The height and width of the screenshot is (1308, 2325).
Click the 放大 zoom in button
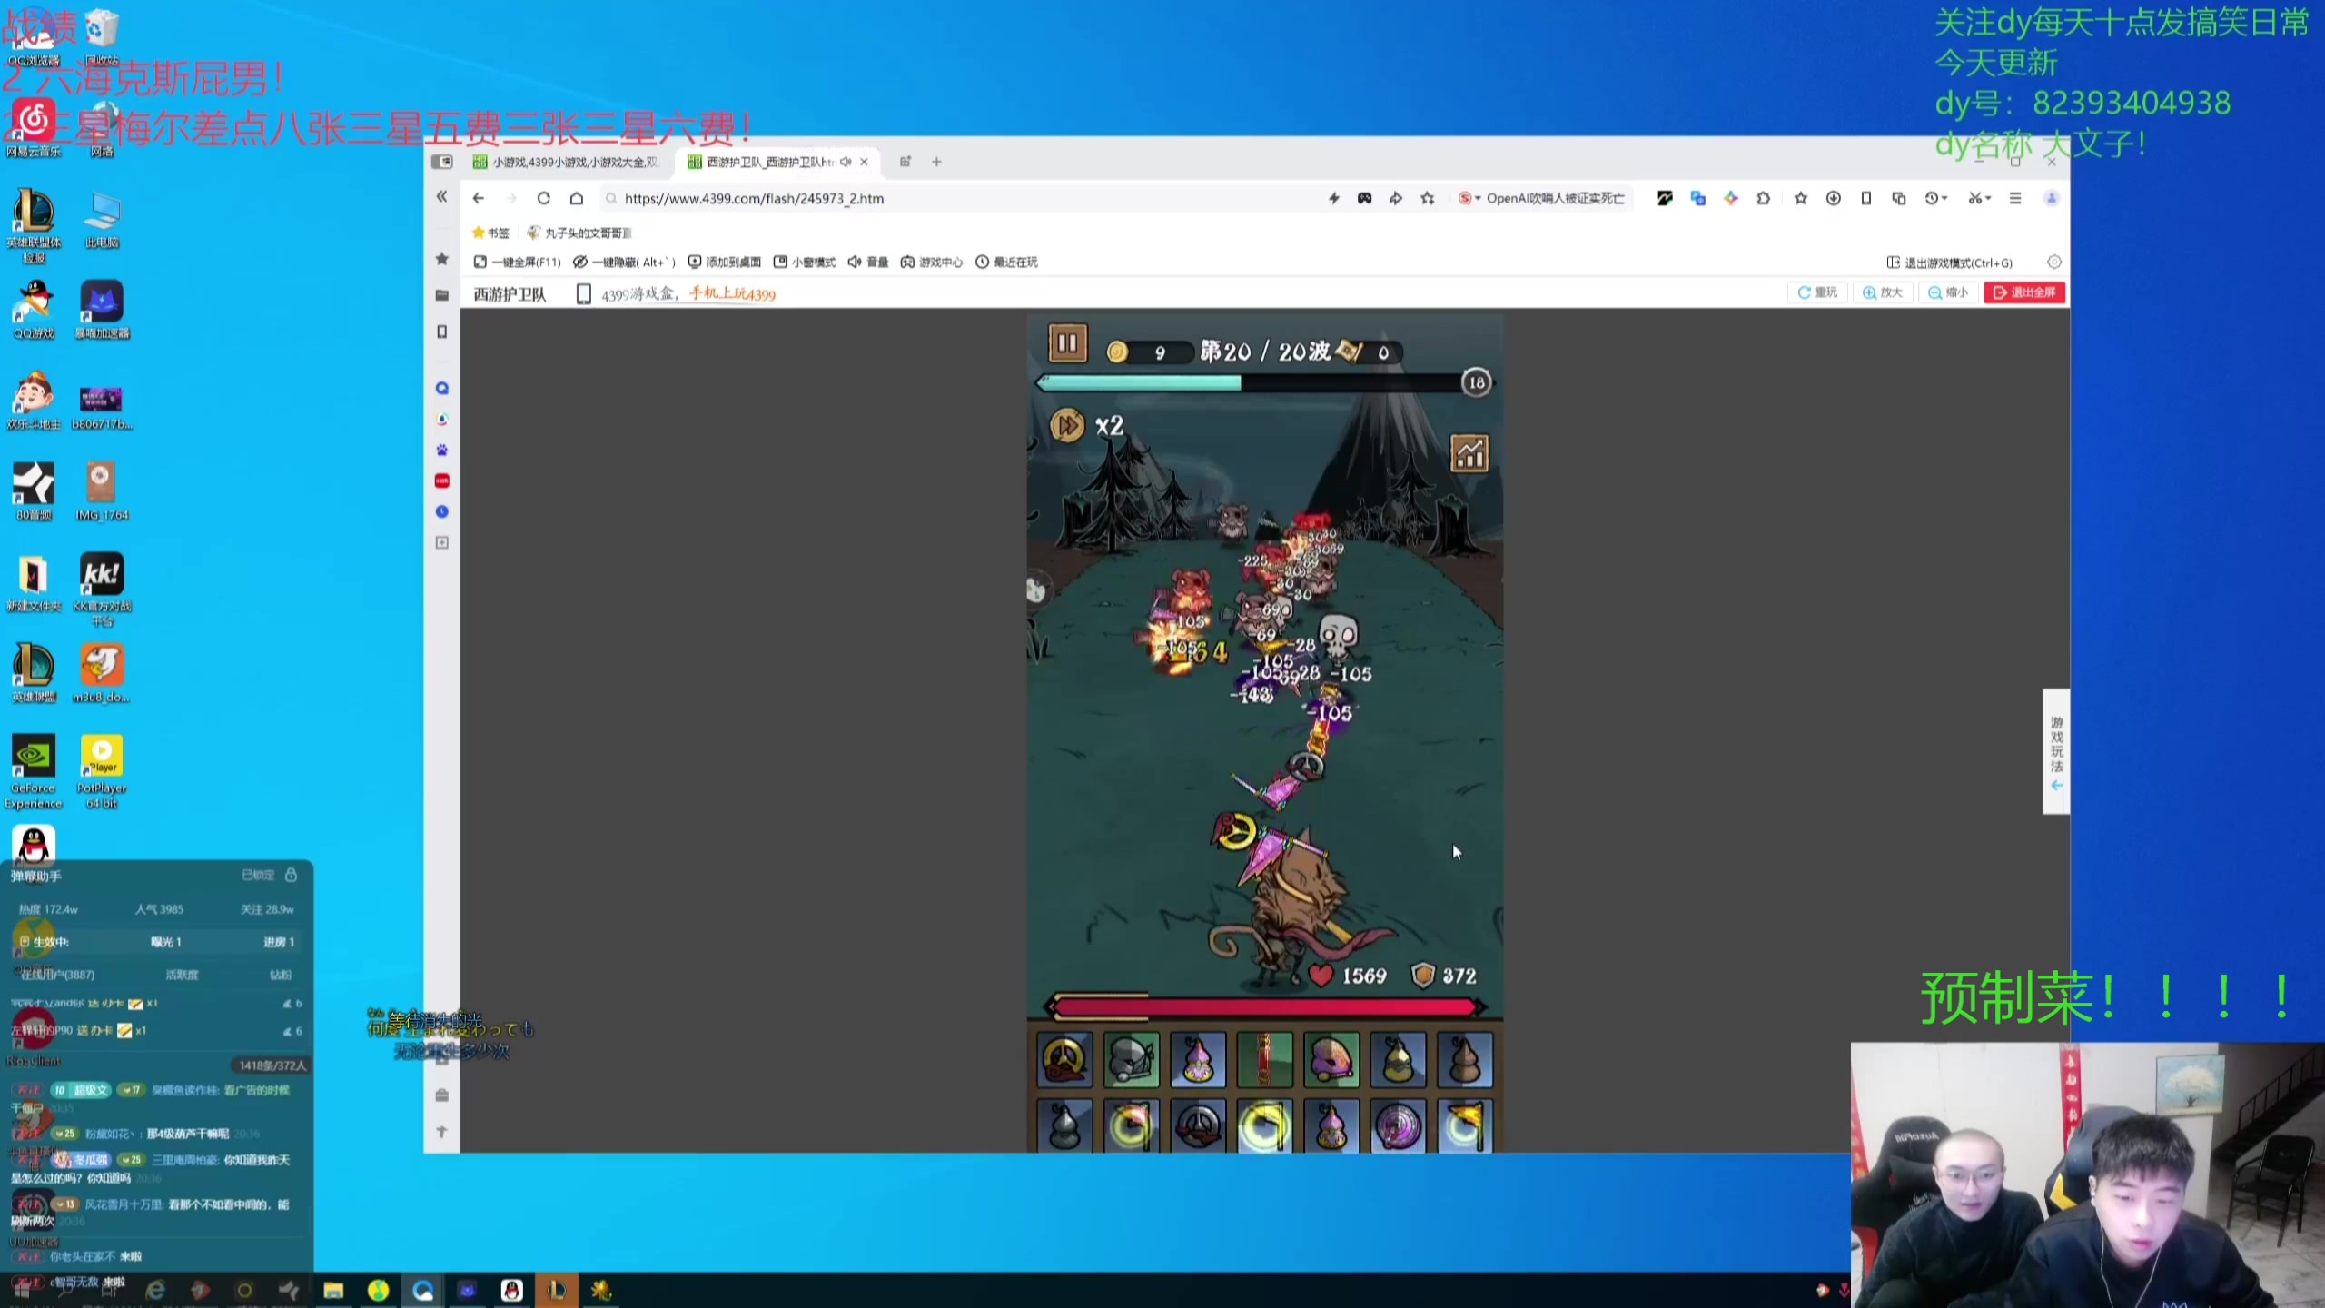[x=1883, y=292]
